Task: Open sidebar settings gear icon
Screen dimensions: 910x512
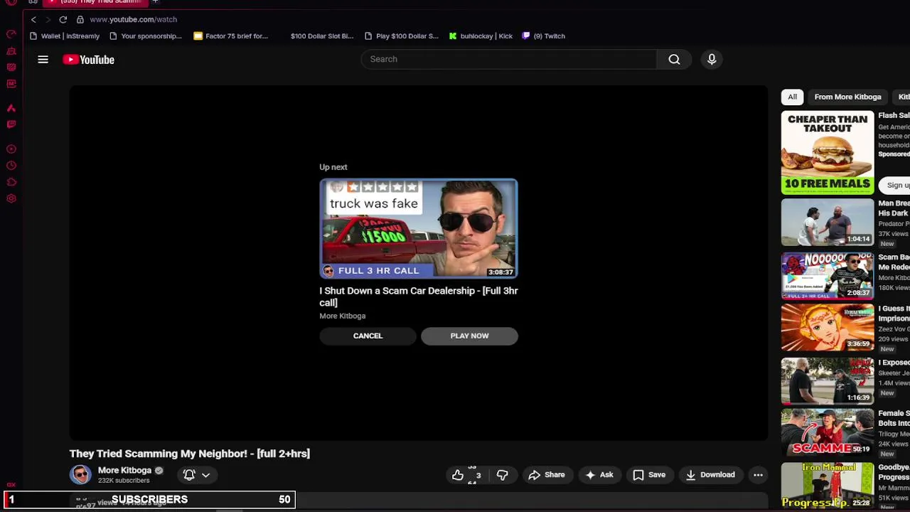Action: click(x=11, y=198)
